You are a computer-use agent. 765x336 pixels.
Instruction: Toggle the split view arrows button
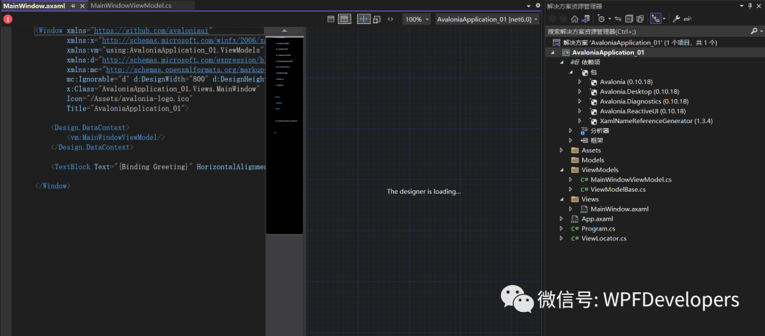pos(364,19)
